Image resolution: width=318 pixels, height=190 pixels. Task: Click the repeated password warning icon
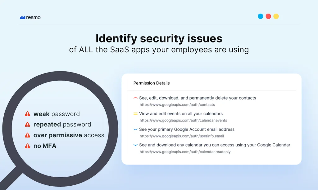[28, 125]
